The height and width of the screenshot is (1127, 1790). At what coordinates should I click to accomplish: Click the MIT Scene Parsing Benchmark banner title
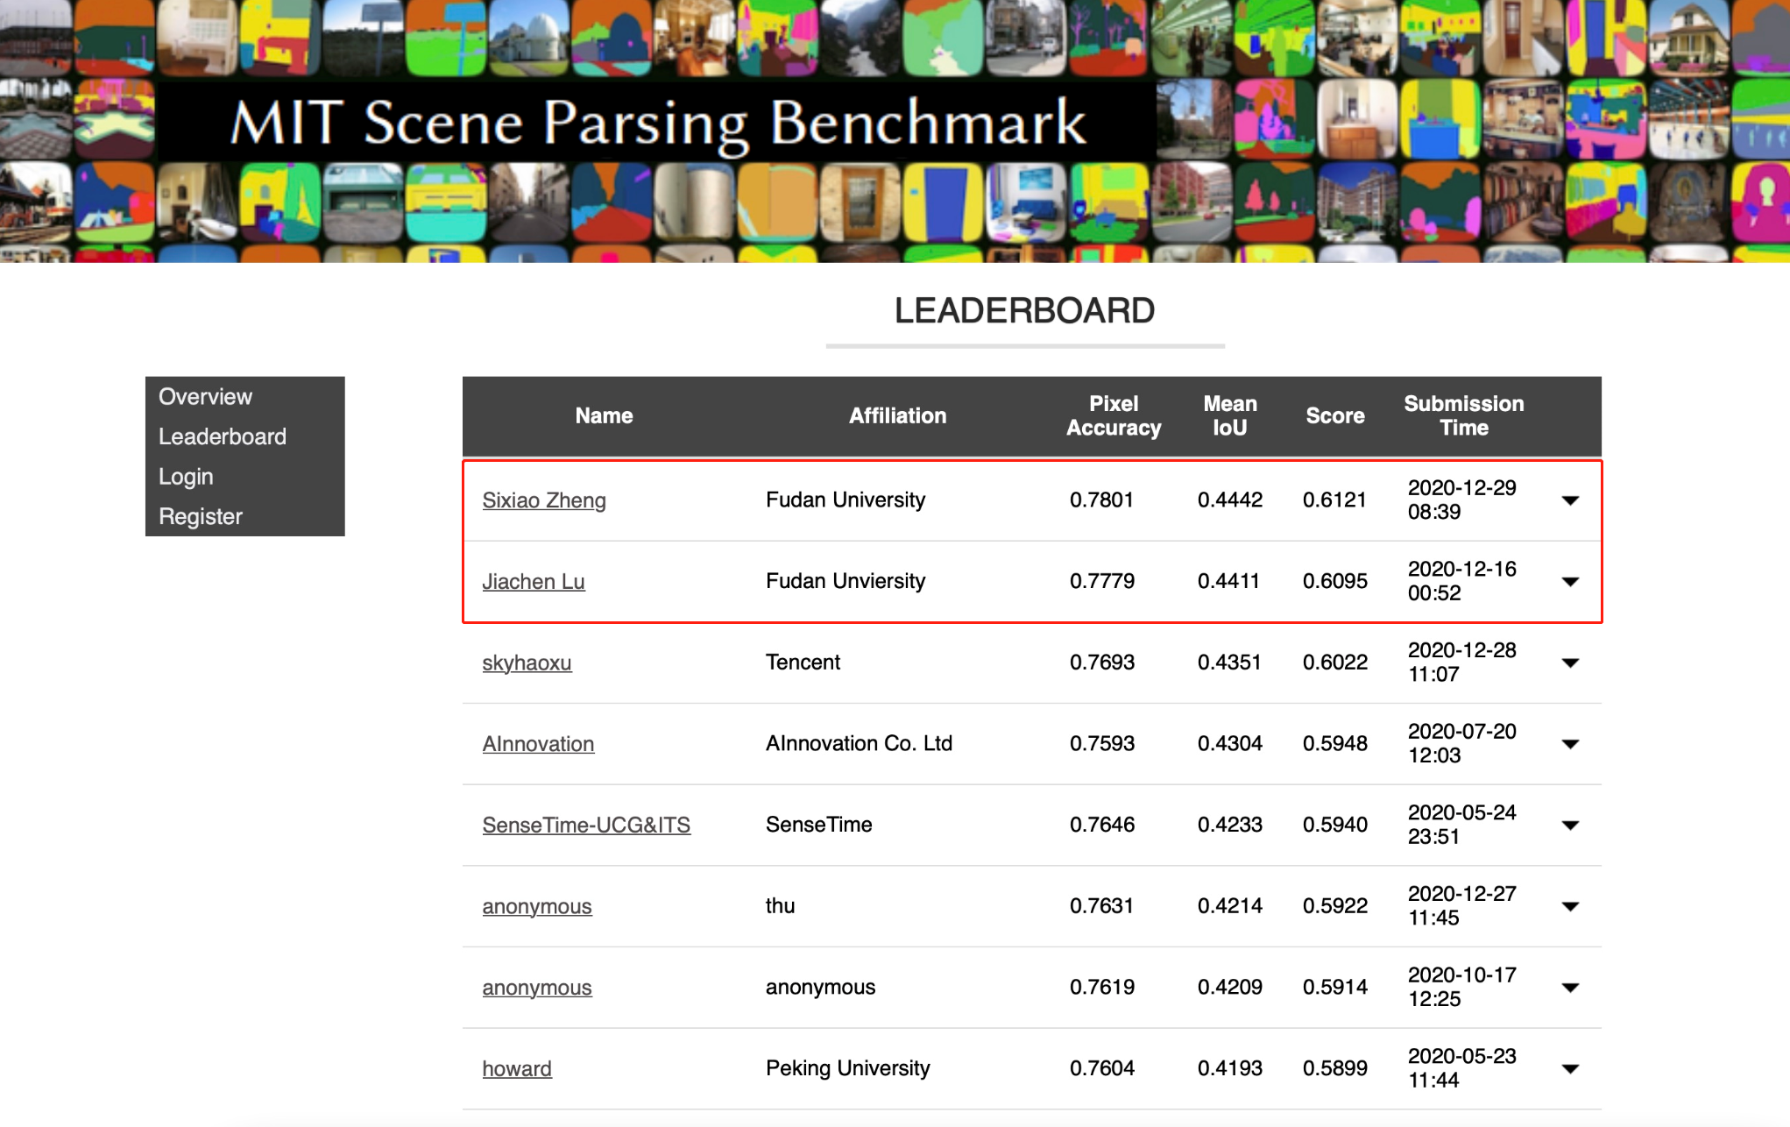pyautogui.click(x=658, y=123)
